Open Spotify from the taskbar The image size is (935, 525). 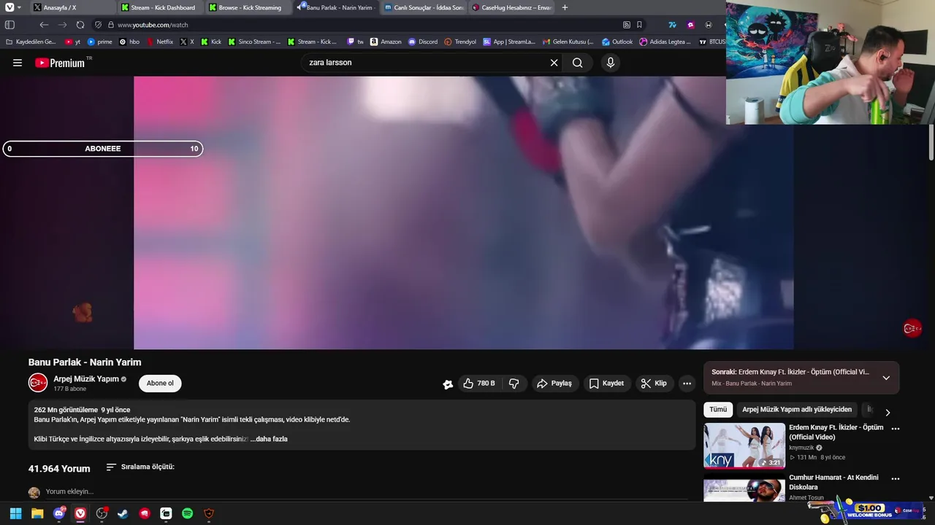(187, 513)
